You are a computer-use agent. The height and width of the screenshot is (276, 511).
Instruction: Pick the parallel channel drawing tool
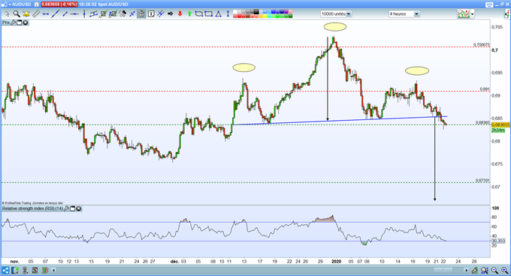[x=93, y=14]
